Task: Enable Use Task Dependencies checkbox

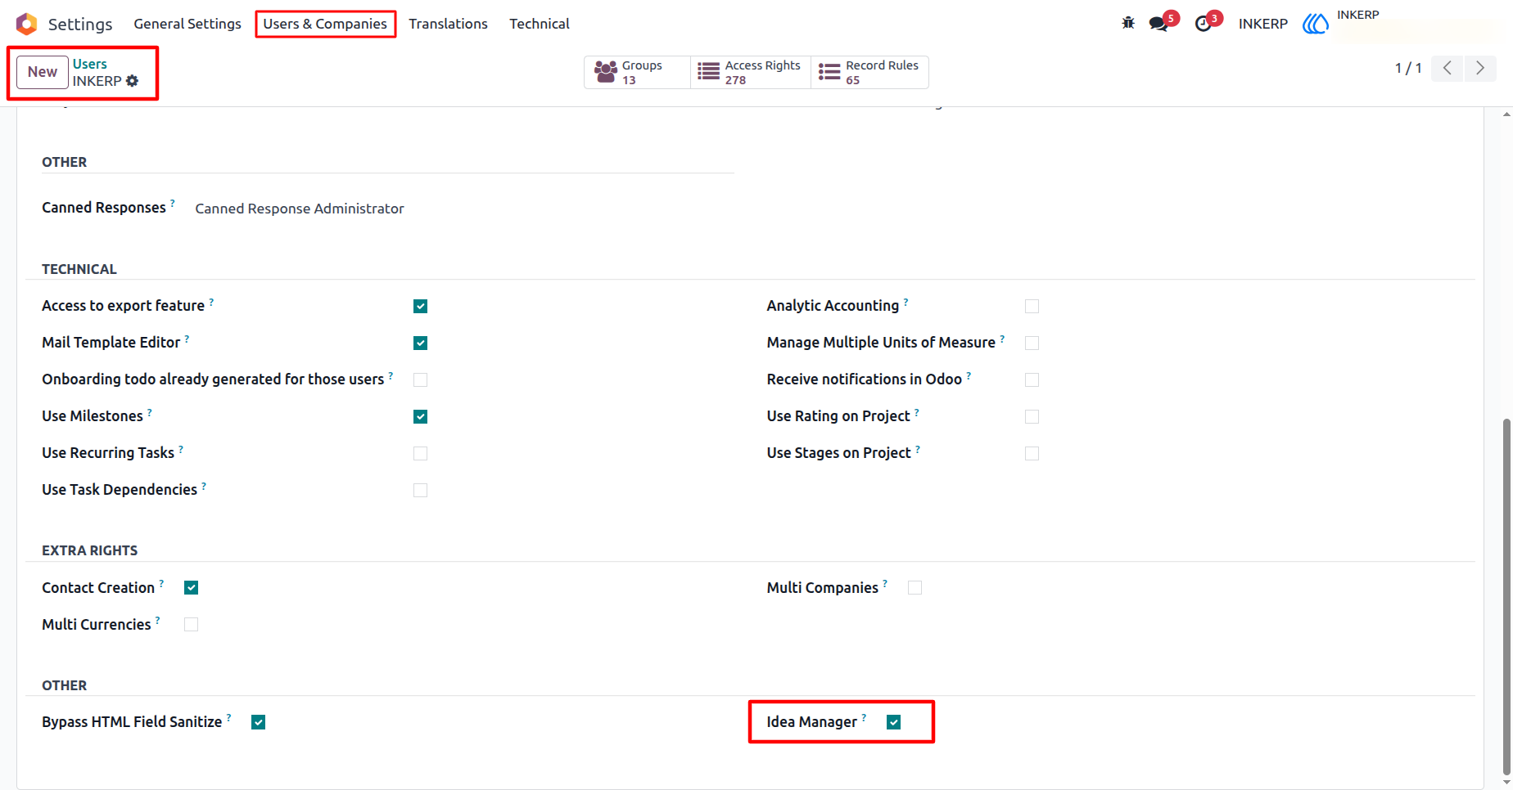Action: click(x=420, y=490)
